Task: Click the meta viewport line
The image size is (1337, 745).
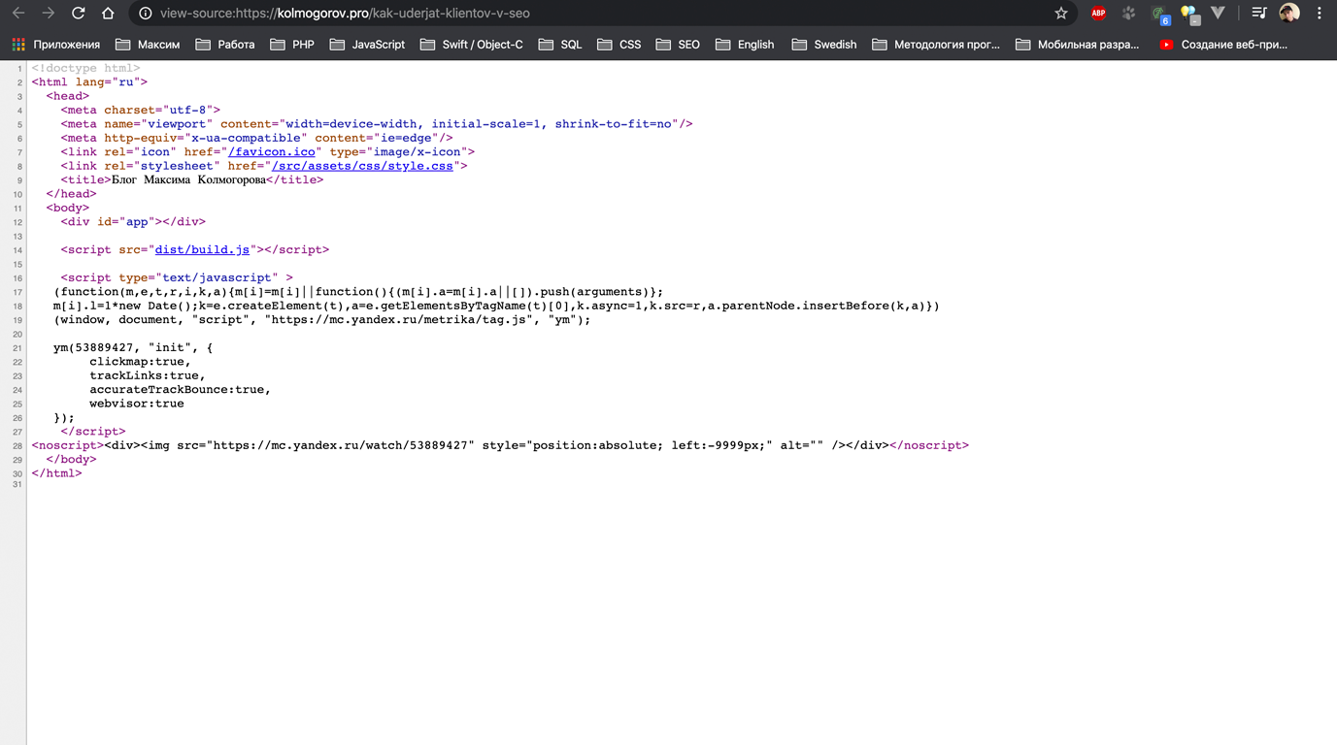Action: [377, 124]
